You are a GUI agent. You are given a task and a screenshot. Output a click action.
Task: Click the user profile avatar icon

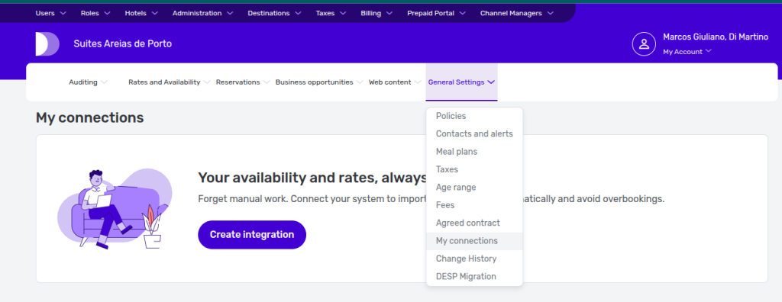(x=644, y=44)
